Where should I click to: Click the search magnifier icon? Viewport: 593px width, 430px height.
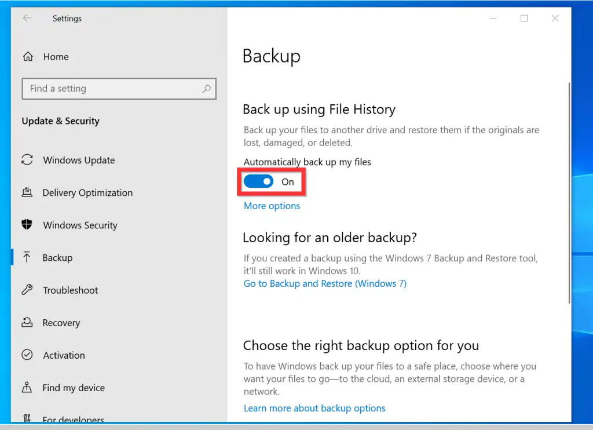[x=206, y=89]
